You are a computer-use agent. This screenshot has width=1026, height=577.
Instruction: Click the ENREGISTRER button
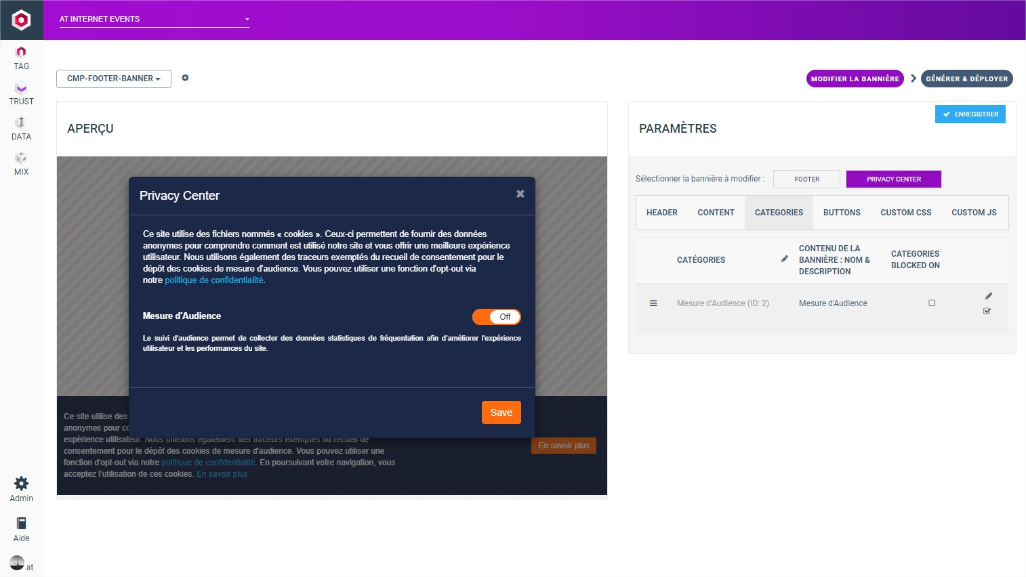click(x=970, y=114)
